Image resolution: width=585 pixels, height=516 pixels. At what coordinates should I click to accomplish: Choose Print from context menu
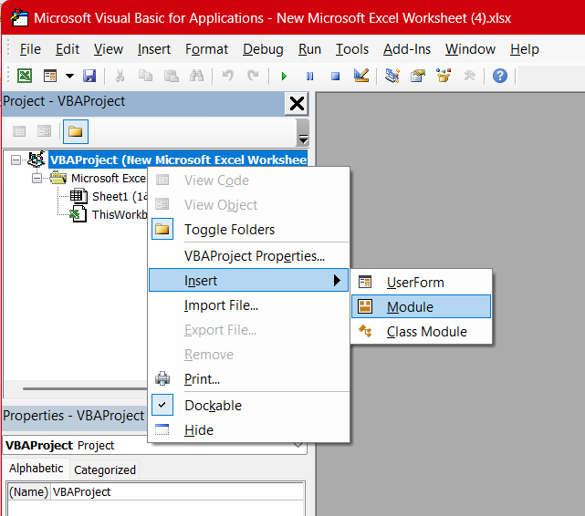click(249, 379)
